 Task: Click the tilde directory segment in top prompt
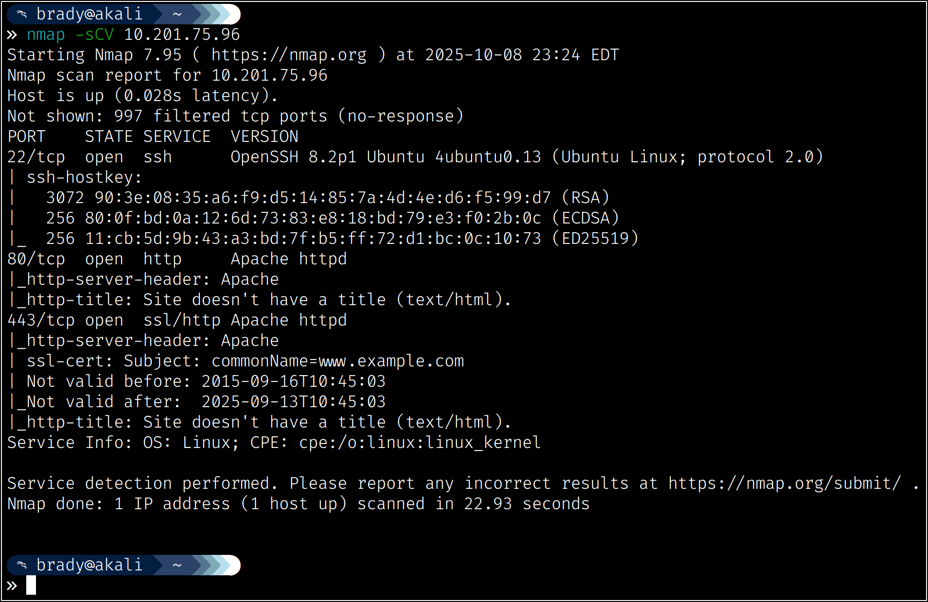click(x=177, y=14)
